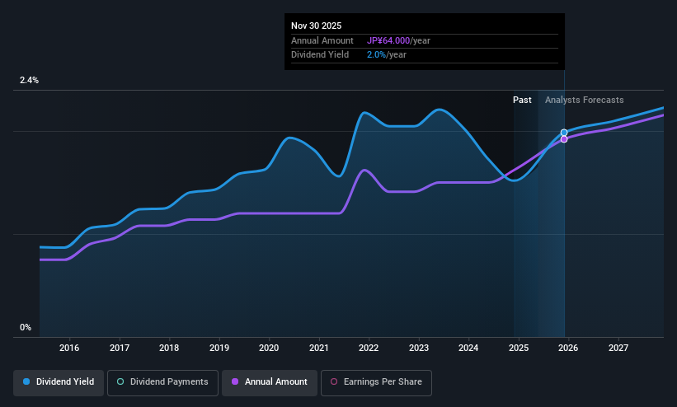The image size is (677, 407).
Task: Click the Annual Amount tooltip row label
Action: (322, 40)
